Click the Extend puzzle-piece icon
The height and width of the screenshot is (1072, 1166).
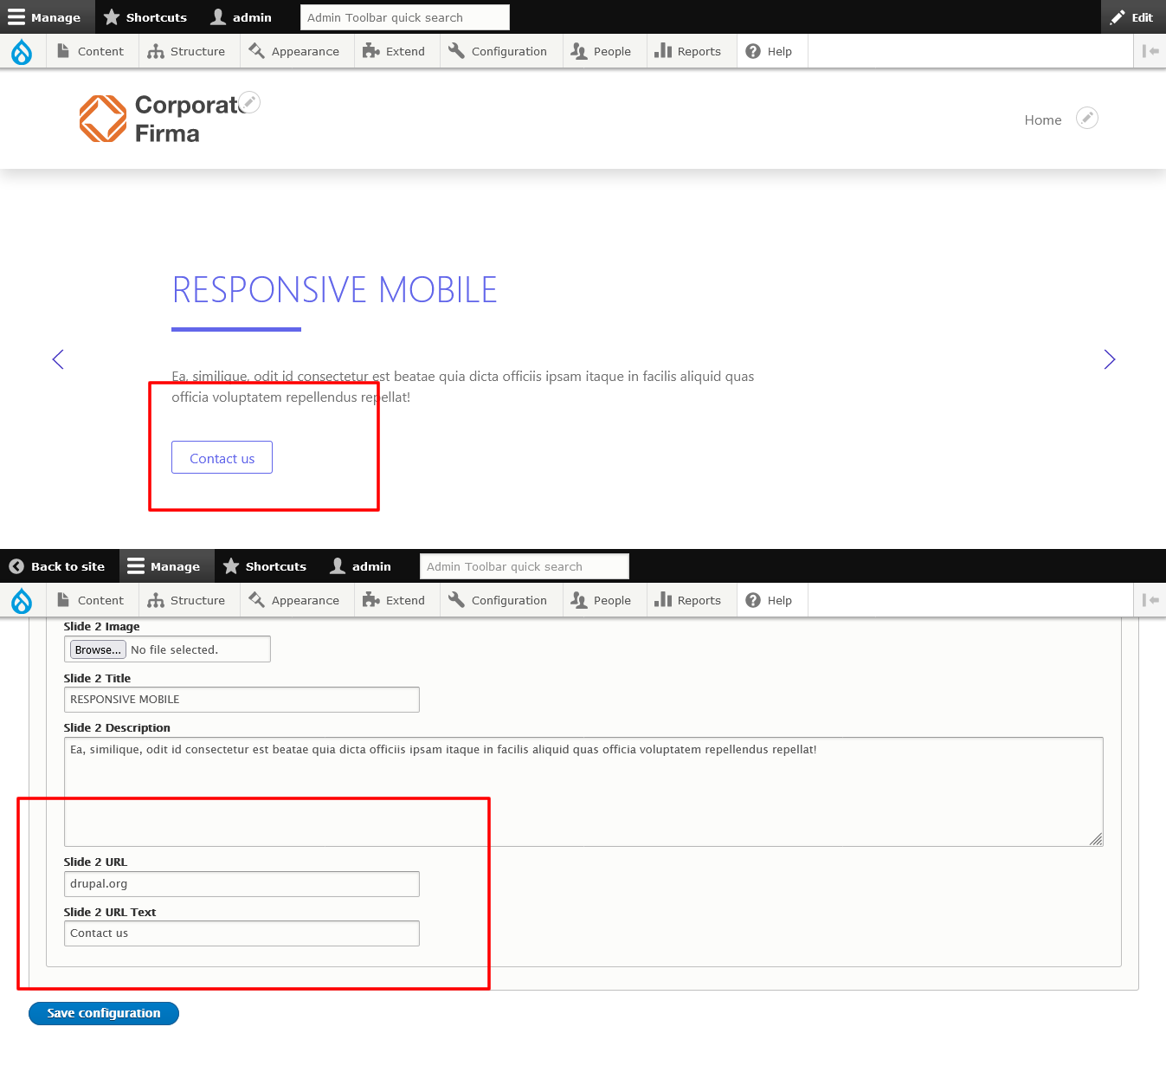click(371, 51)
